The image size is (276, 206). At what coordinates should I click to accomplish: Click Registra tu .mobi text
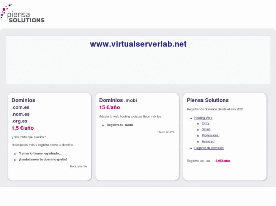pyautogui.click(x=120, y=125)
